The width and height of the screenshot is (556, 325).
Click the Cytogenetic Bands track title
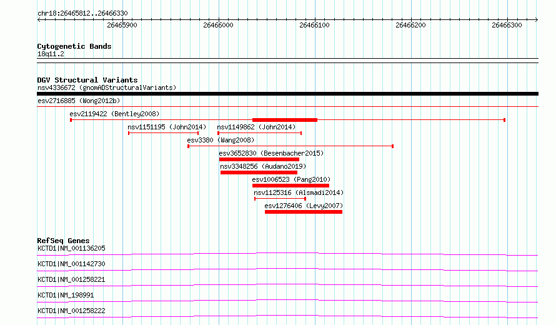tap(74, 46)
